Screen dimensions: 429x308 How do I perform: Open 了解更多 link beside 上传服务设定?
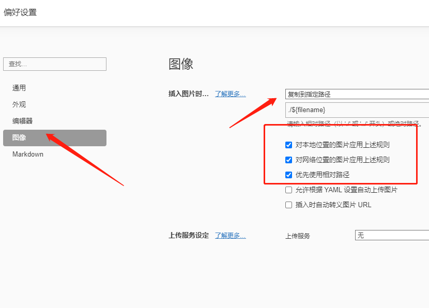(x=230, y=236)
